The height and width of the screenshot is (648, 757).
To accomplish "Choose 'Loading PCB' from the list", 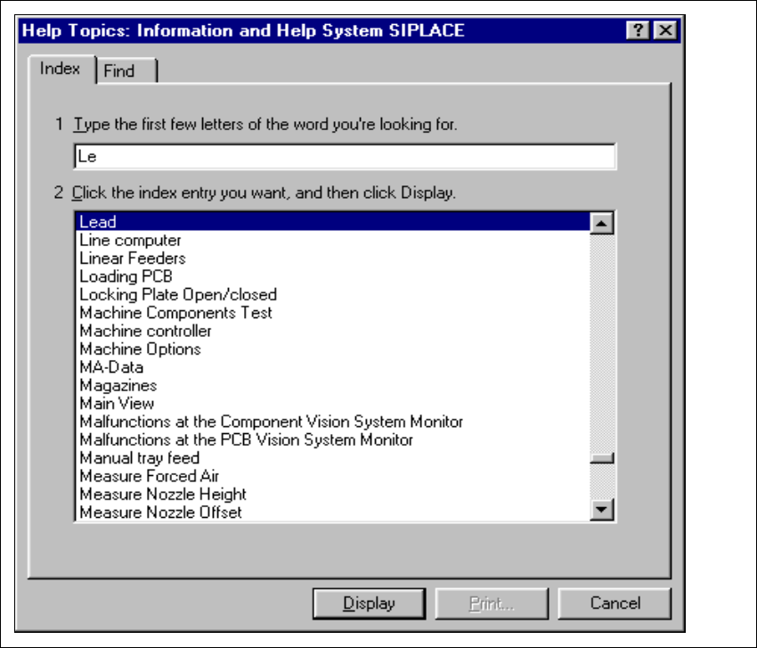I will [x=333, y=276].
